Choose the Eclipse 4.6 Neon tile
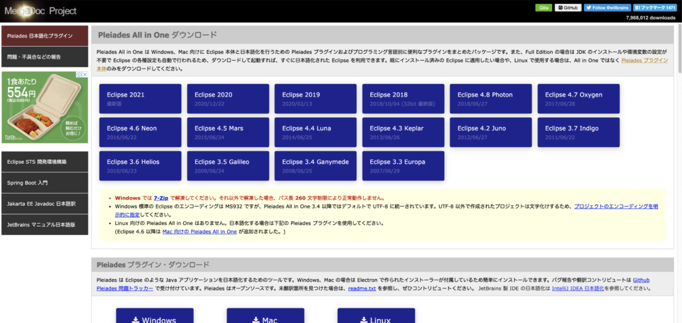The width and height of the screenshot is (682, 323). 140,132
